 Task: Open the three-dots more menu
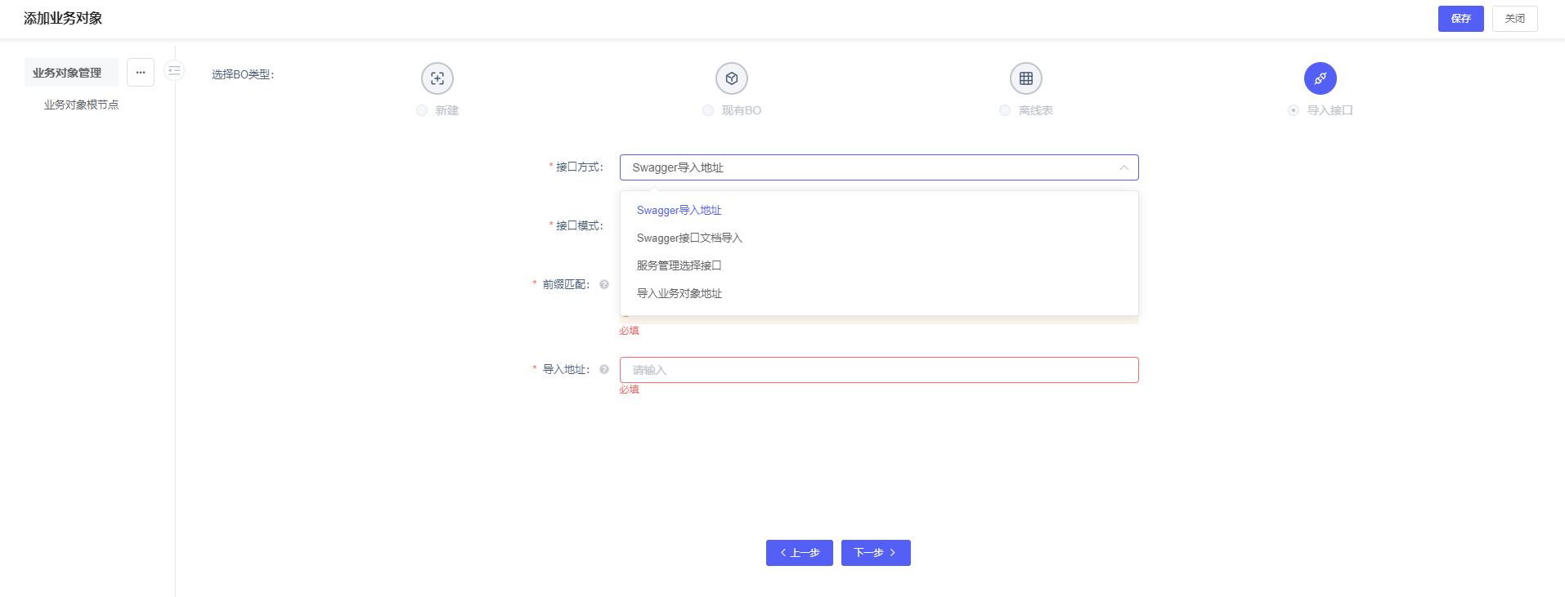tap(141, 73)
